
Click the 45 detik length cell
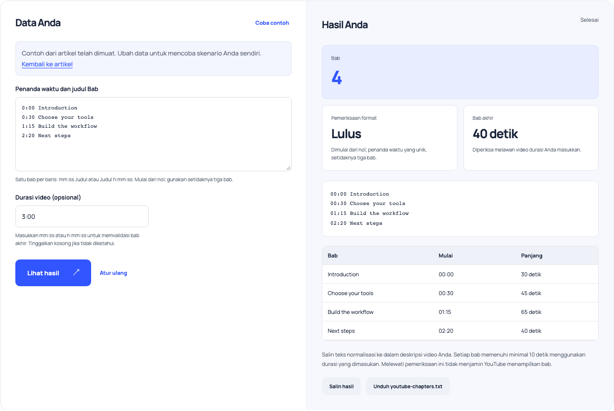click(531, 293)
